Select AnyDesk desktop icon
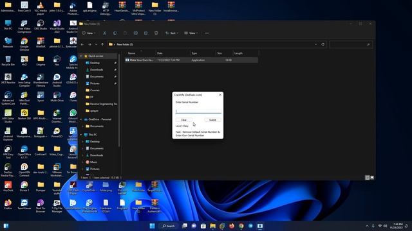 click(8, 186)
